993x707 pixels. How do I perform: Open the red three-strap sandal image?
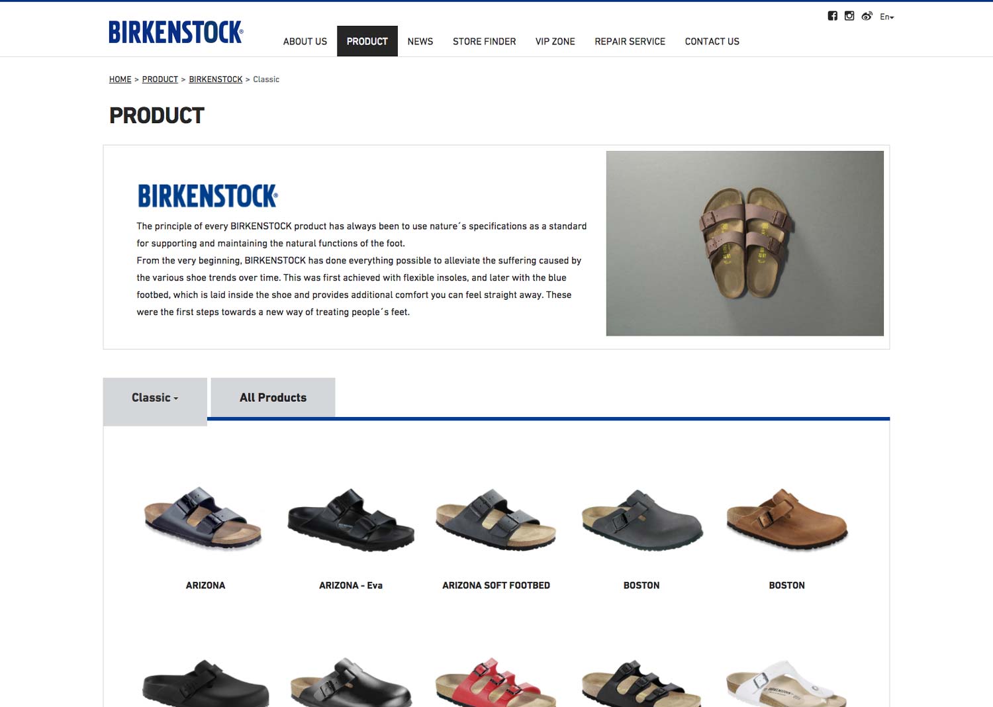pos(496,682)
